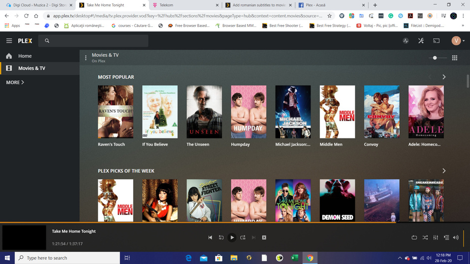Open Sneakerheadz poster
Screen dimensions: 470x264
426,200
